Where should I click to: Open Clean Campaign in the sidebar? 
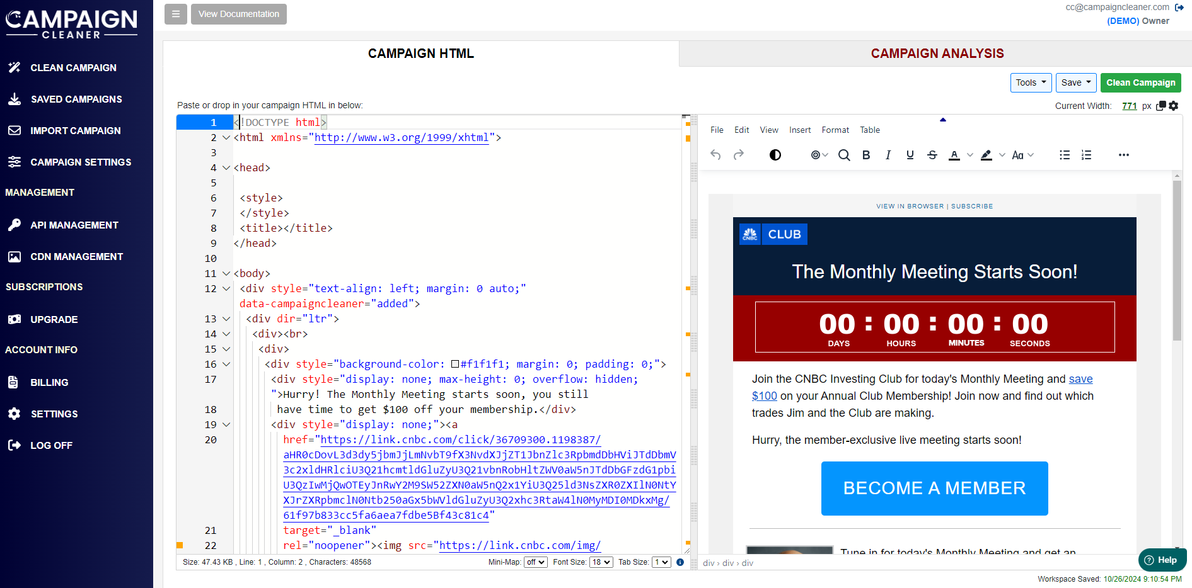(73, 67)
